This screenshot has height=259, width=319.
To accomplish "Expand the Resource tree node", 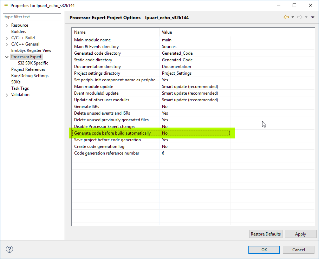I will [x=7, y=26].
